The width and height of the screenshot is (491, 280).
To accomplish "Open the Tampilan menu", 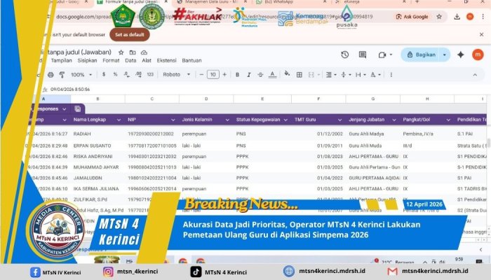I will click(x=62, y=61).
